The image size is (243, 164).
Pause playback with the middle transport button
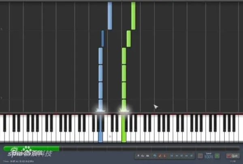click(x=181, y=156)
